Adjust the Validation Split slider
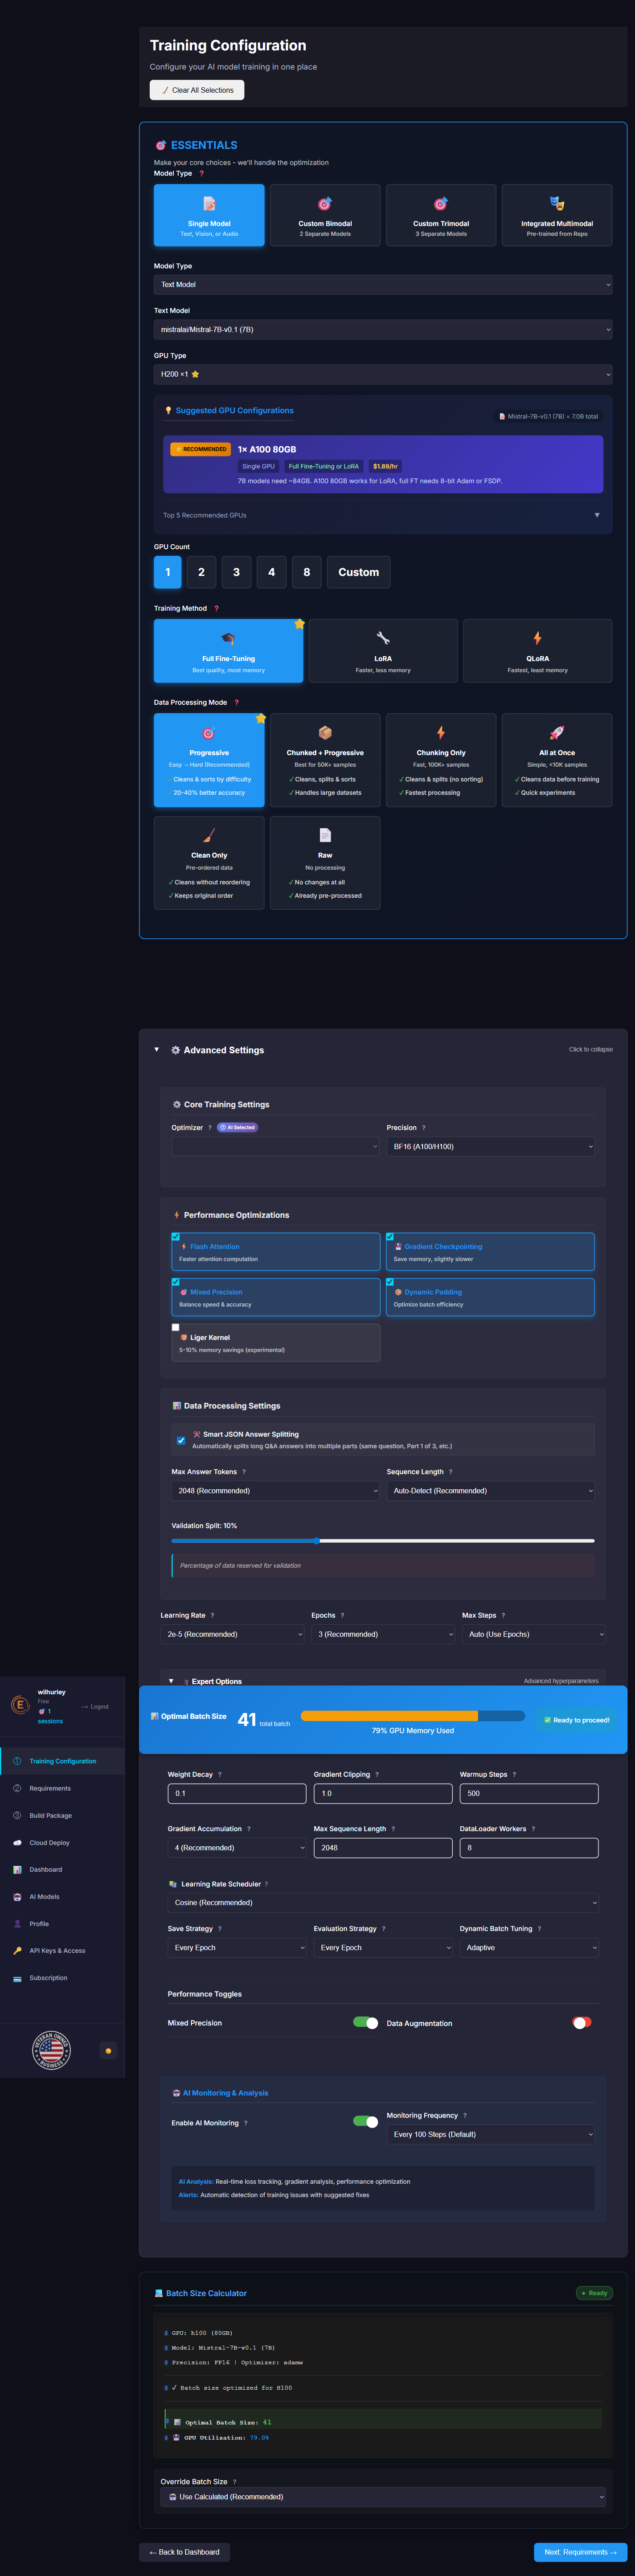Viewport: 635px width, 2576px height. pyautogui.click(x=317, y=1540)
